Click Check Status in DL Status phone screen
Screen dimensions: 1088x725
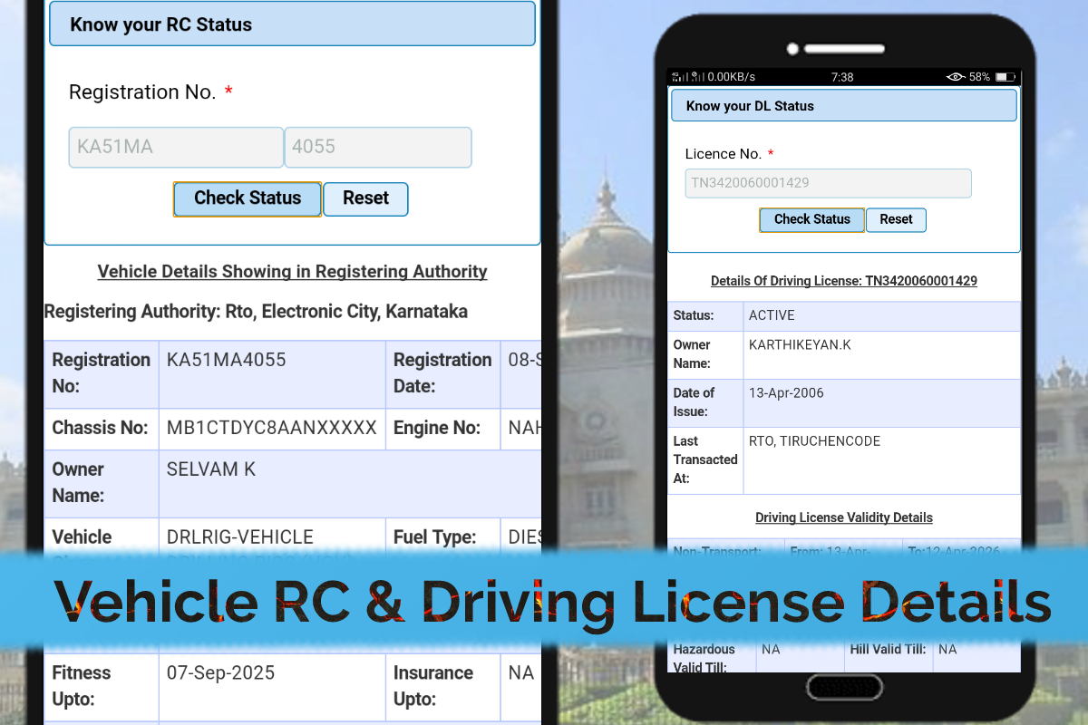(811, 219)
